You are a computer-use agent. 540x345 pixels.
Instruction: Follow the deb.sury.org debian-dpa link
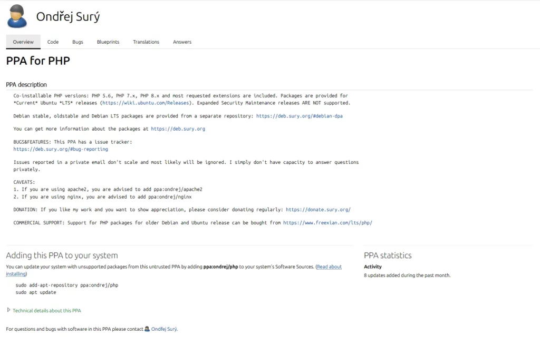click(299, 116)
